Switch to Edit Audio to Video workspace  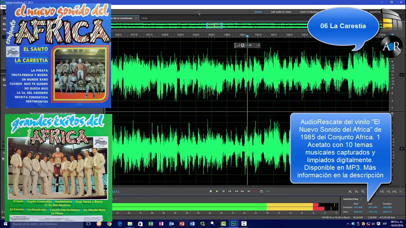(x=281, y=12)
